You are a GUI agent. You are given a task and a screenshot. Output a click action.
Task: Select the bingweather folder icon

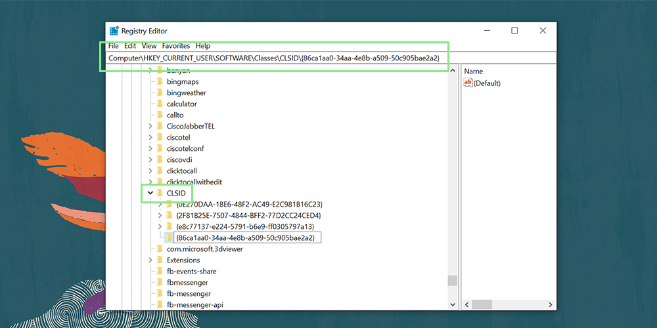[159, 92]
